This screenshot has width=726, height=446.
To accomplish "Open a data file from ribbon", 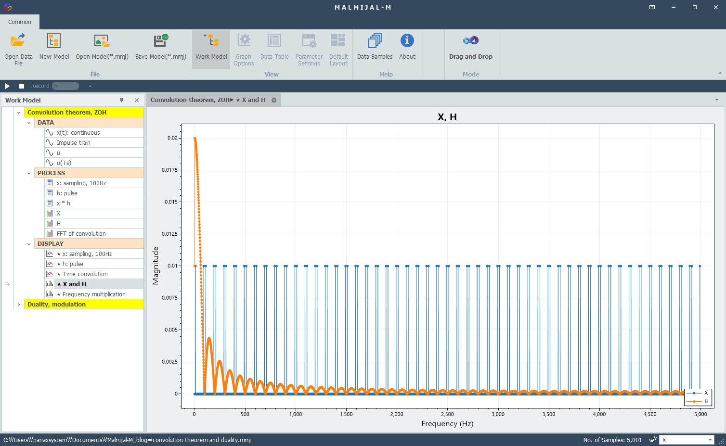I will pos(18,49).
